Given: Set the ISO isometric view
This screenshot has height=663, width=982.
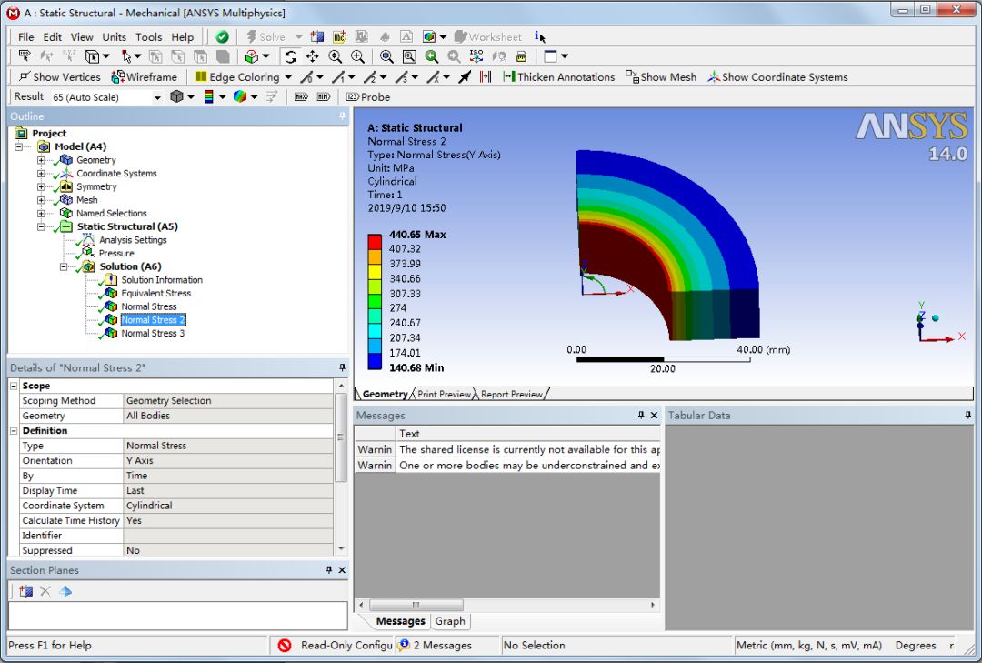Looking at the screenshot, I should pos(476,56).
